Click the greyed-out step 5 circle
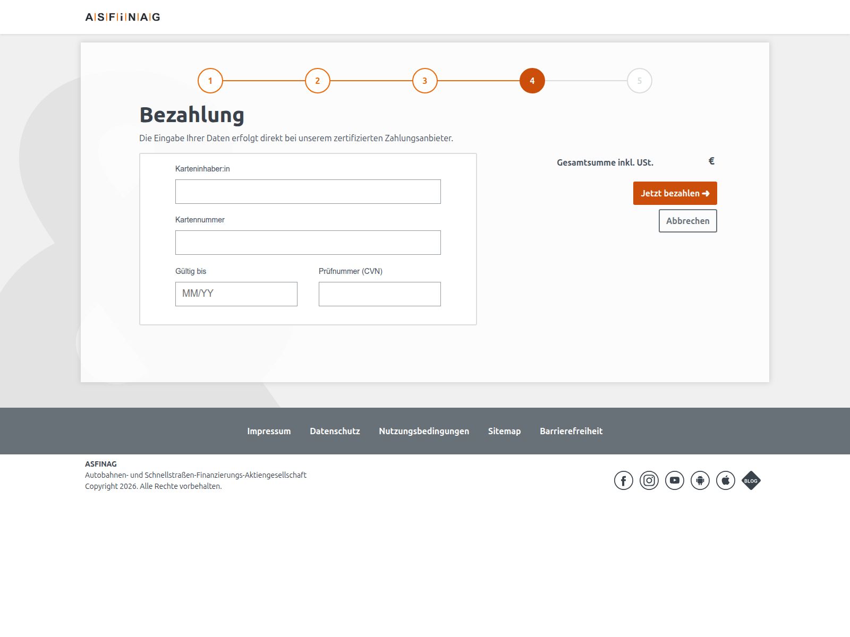Viewport: 850px width, 637px height. [x=640, y=81]
